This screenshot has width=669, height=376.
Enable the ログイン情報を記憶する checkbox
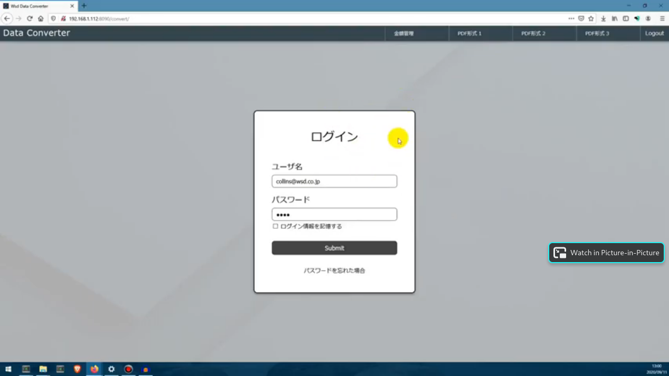[x=275, y=226]
